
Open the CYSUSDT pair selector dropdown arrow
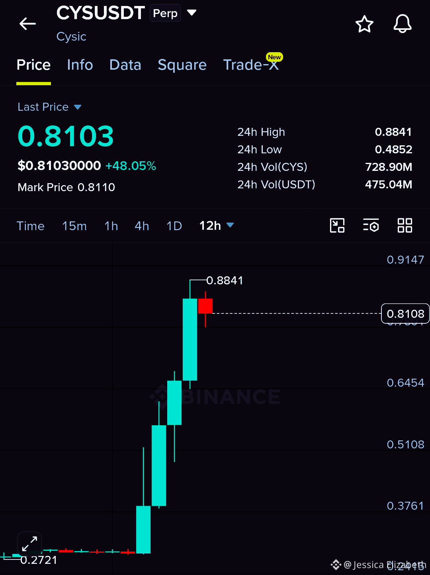click(192, 13)
